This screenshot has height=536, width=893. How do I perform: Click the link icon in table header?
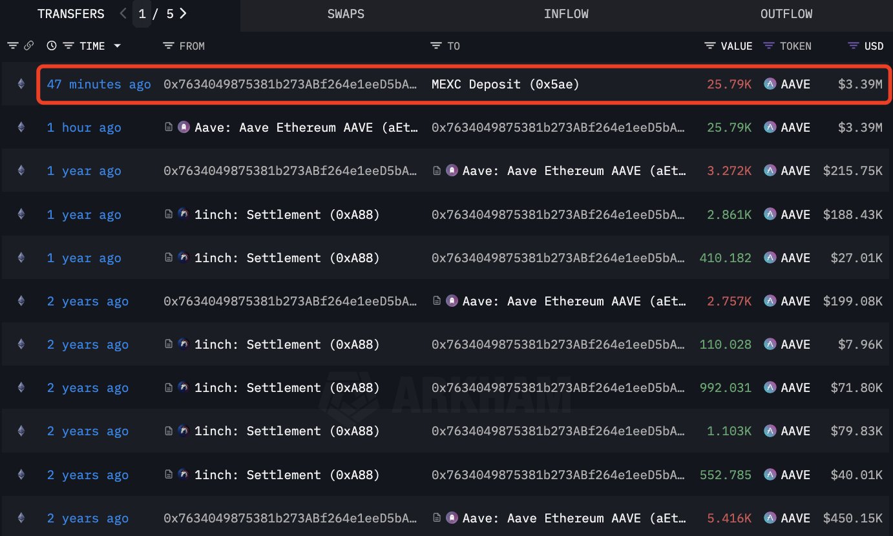click(x=28, y=46)
